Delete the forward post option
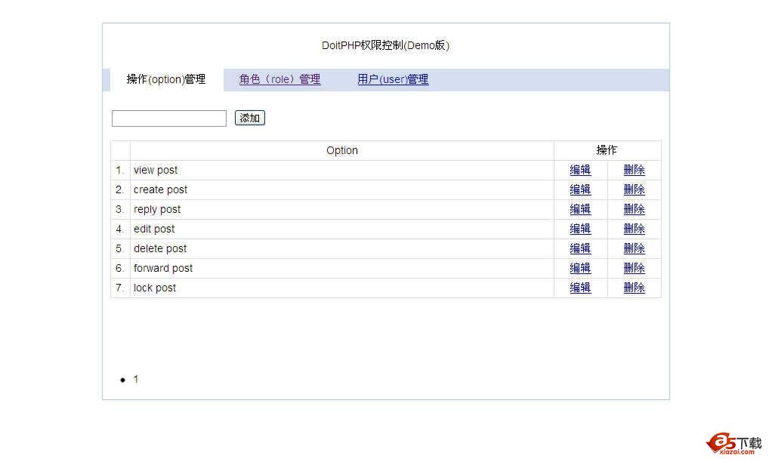Image resolution: width=772 pixels, height=459 pixels. [634, 268]
